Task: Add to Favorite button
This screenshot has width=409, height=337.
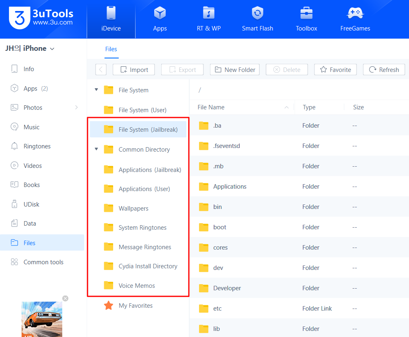Action: 335,70
